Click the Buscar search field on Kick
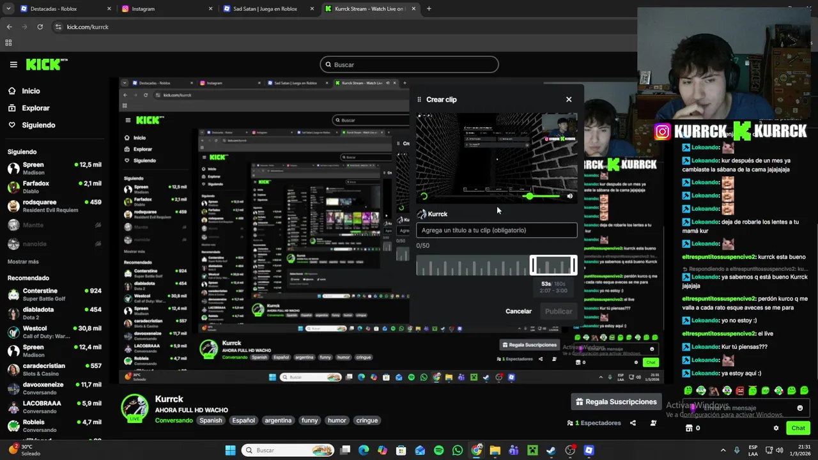 pyautogui.click(x=409, y=65)
